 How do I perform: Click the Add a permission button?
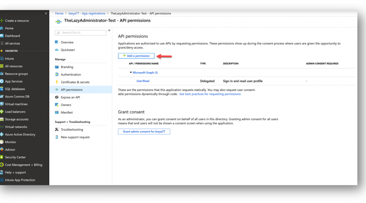(136, 56)
